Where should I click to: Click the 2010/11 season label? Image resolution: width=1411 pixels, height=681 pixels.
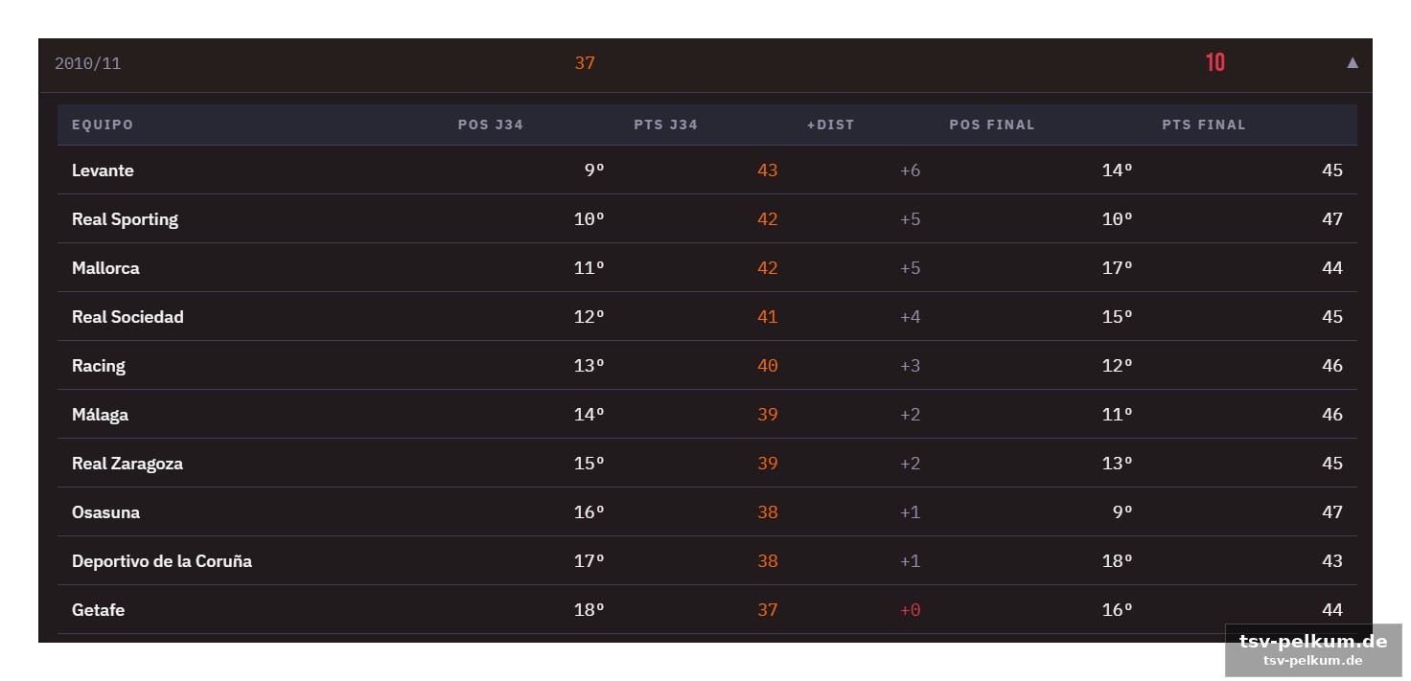[87, 63]
